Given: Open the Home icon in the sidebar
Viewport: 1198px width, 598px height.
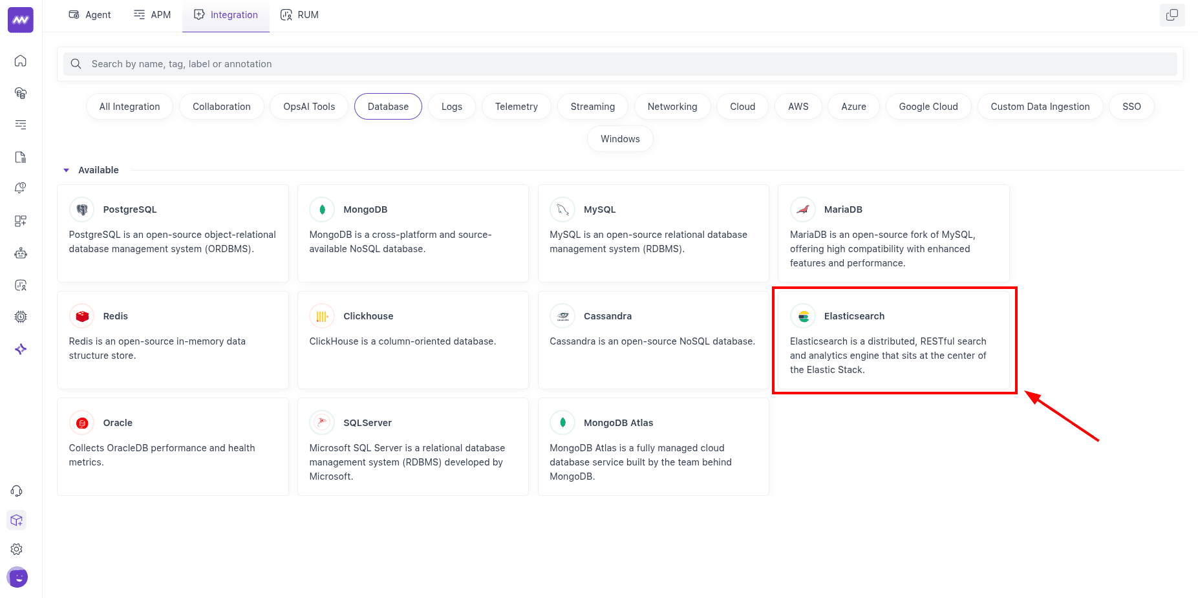Looking at the screenshot, I should pos(20,60).
